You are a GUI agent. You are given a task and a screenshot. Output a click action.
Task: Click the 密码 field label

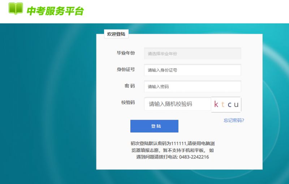[130, 86]
